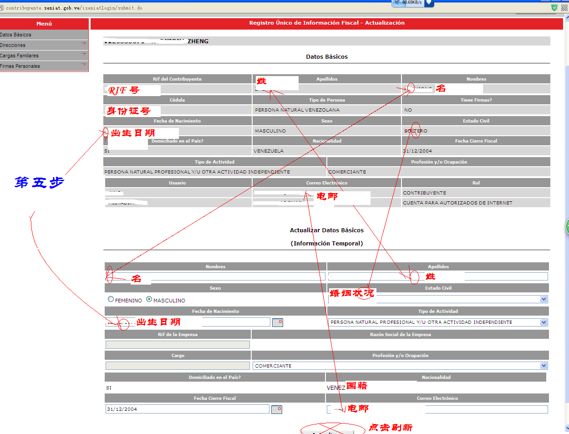Click the Usuario column header
569x434 pixels.
(x=178, y=183)
